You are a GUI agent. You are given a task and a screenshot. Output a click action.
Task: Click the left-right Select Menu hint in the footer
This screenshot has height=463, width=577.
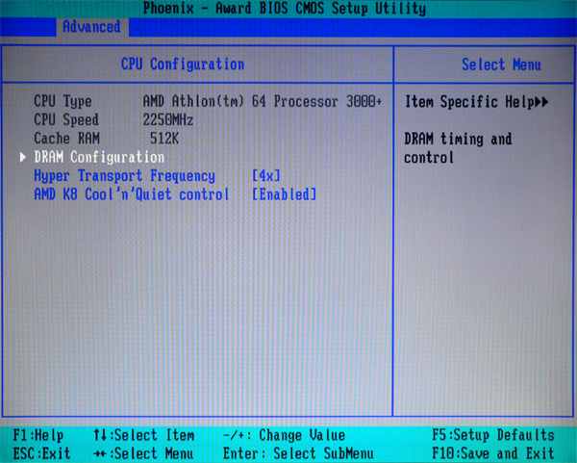[x=143, y=453]
